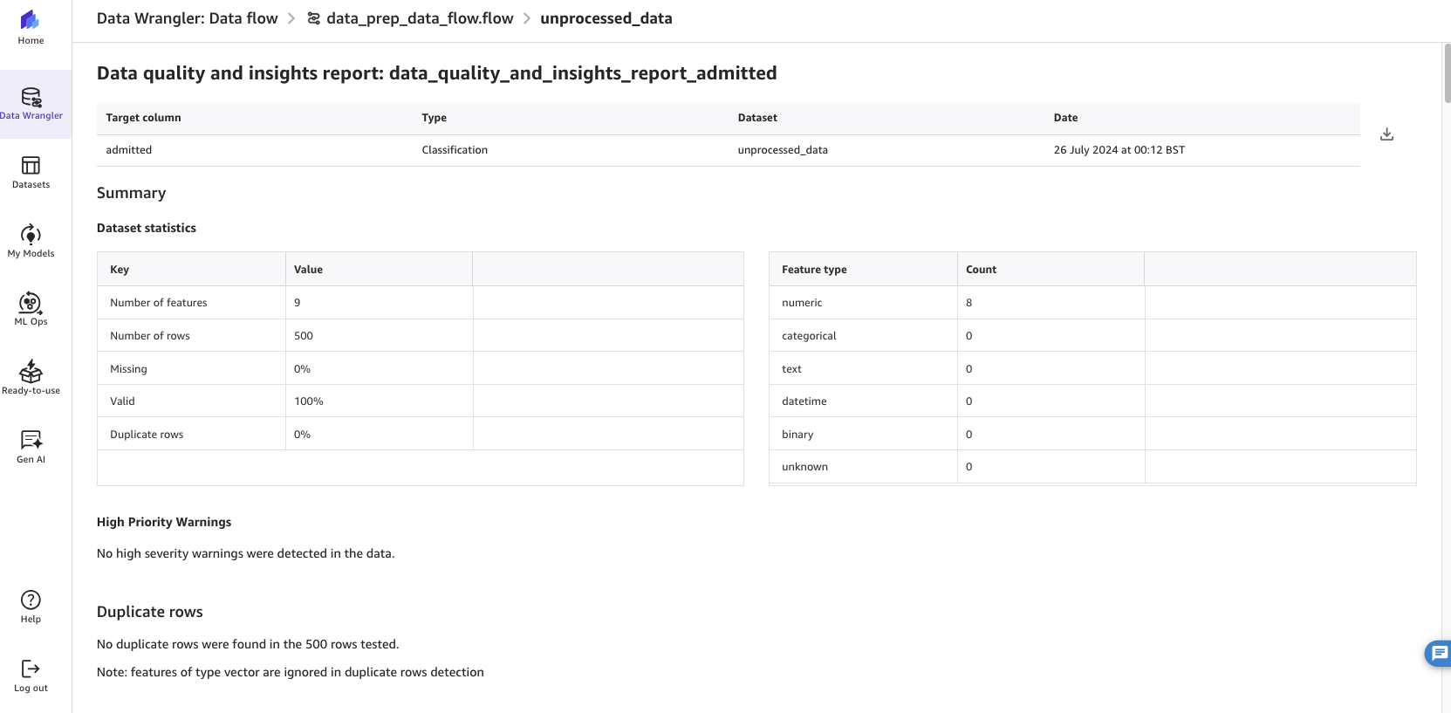Open the Gen AI sidebar icon
1451x713 pixels.
pyautogui.click(x=31, y=447)
